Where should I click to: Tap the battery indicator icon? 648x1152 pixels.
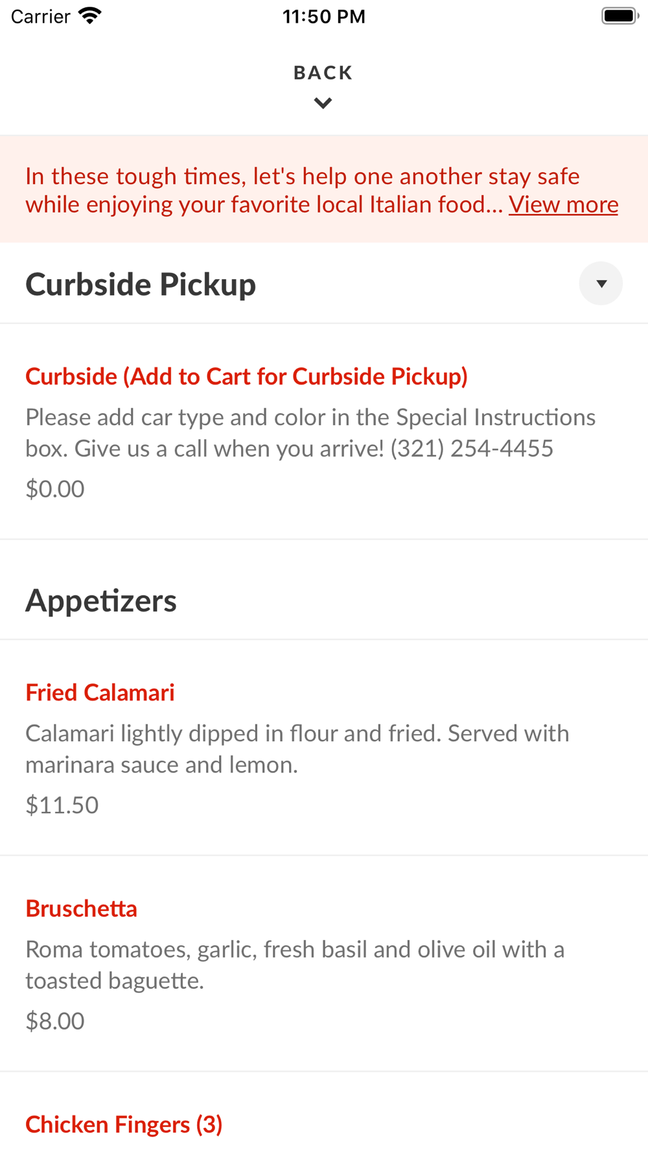pyautogui.click(x=619, y=16)
